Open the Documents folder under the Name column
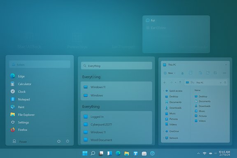This screenshot has width=237, height=158. 202,101
